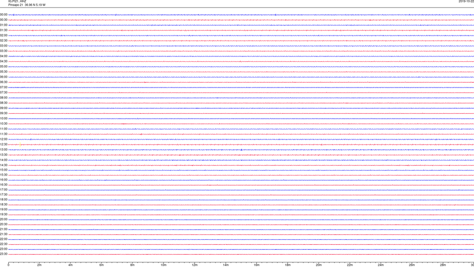Click the 22m tick label on the axis

[x=350, y=265]
